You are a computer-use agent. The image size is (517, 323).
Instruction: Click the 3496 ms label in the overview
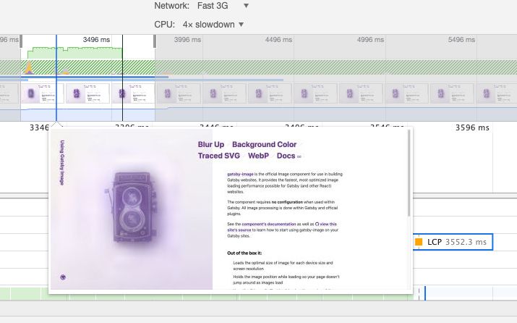[x=96, y=40]
